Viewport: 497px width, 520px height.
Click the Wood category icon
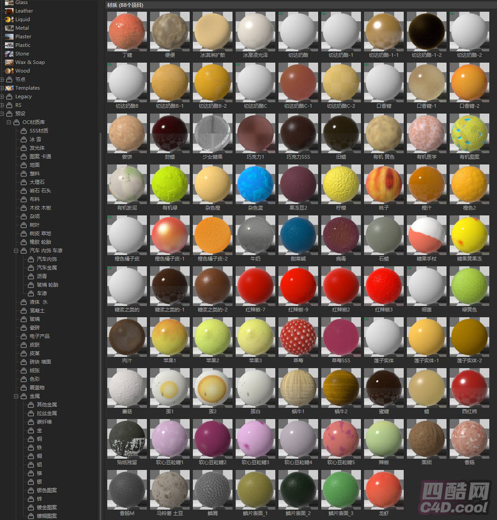click(9, 71)
